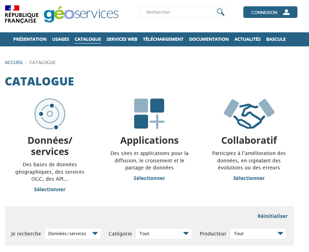Image resolution: width=309 pixels, height=252 pixels.
Task: Click the Accueil breadcrumb link
Action: point(14,63)
